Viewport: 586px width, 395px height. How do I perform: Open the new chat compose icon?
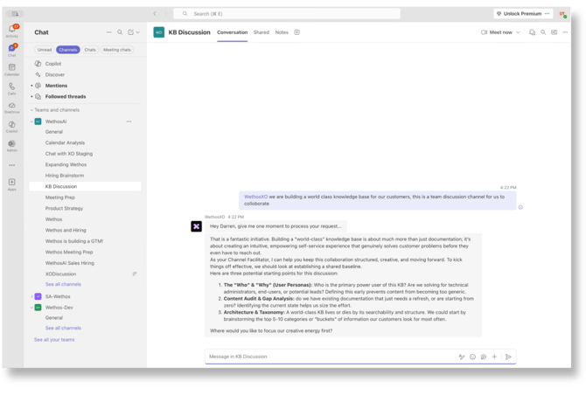pos(131,32)
